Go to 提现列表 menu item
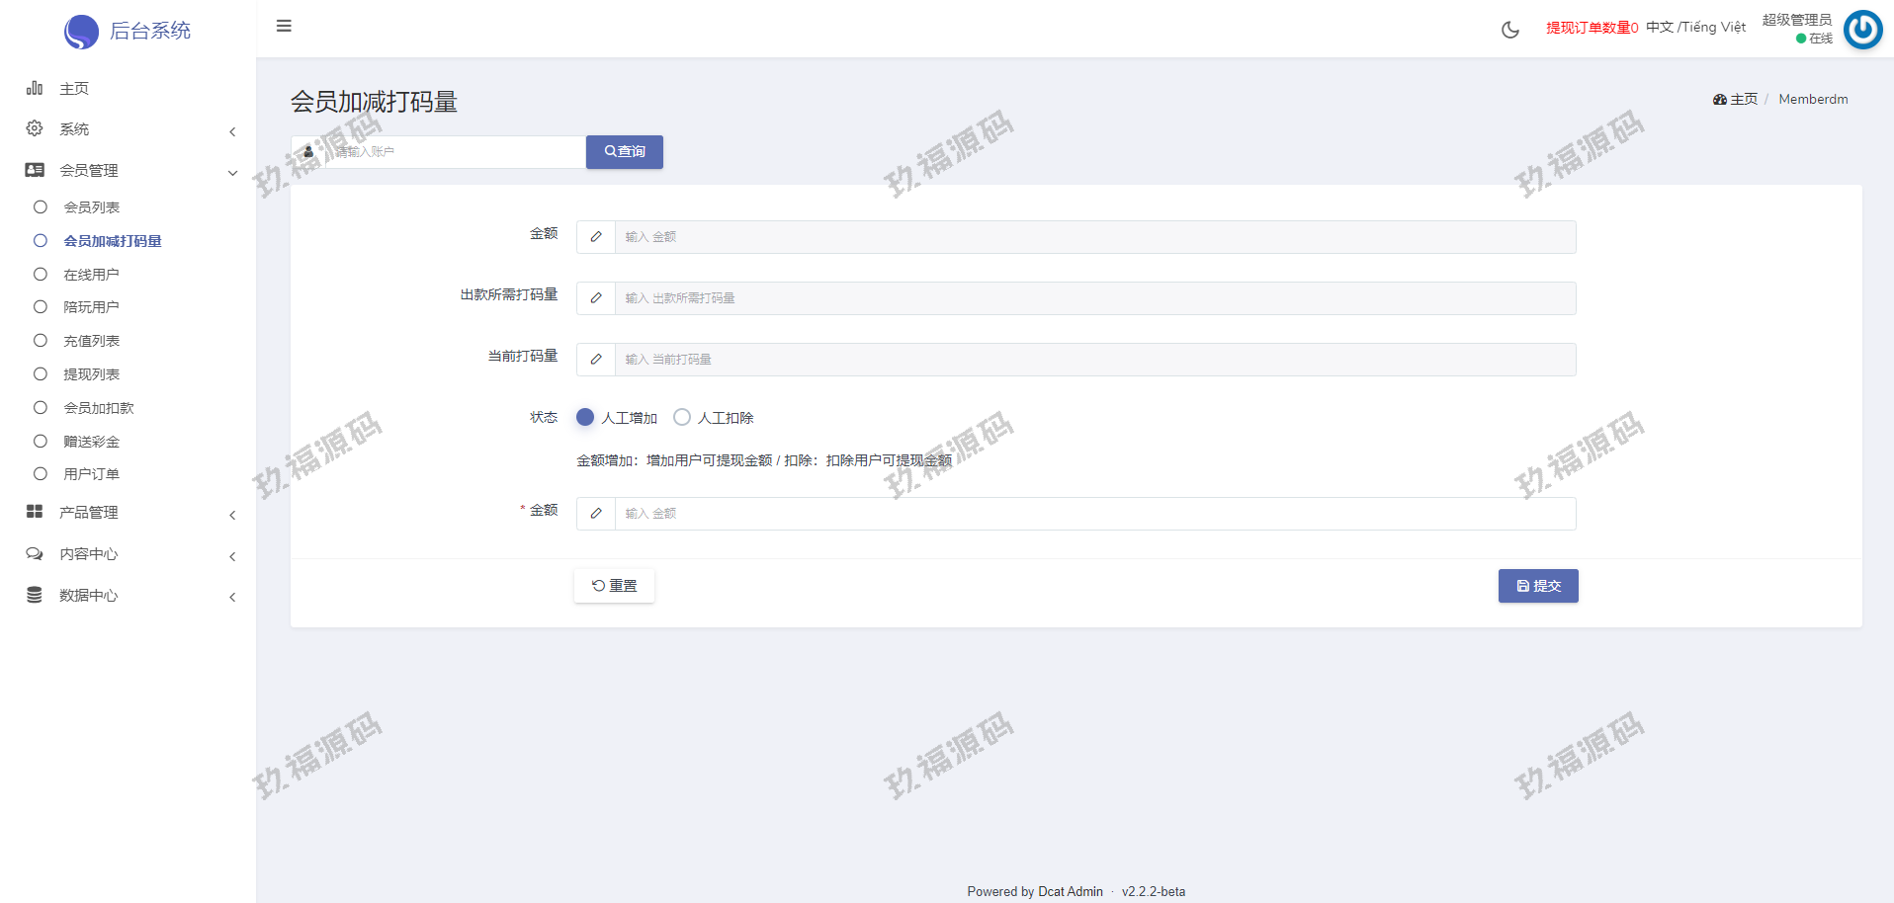 (x=92, y=374)
